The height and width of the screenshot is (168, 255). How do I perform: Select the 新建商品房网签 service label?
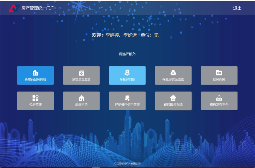(35, 79)
